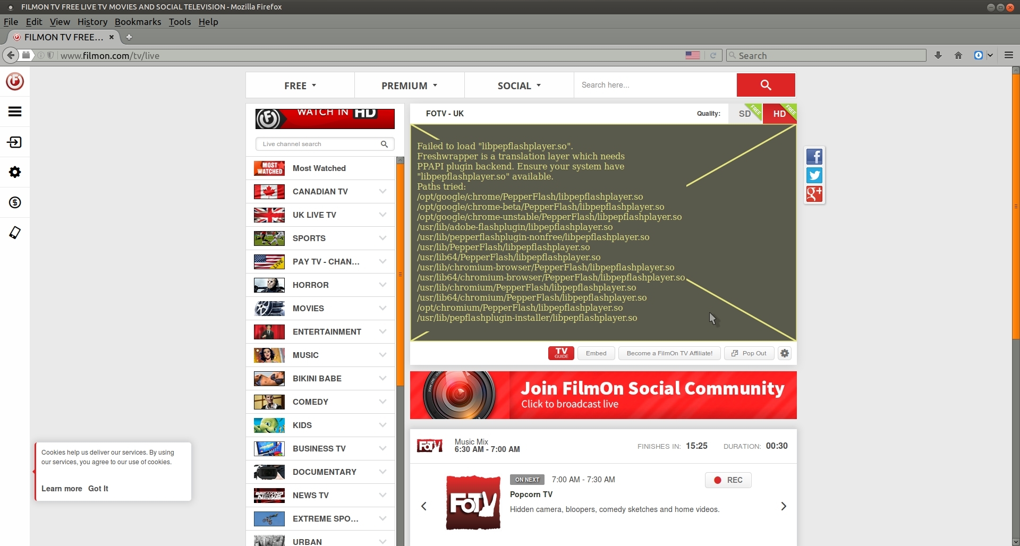Expand the SPORTS category
Viewport: 1020px width, 546px height.
pyautogui.click(x=382, y=238)
